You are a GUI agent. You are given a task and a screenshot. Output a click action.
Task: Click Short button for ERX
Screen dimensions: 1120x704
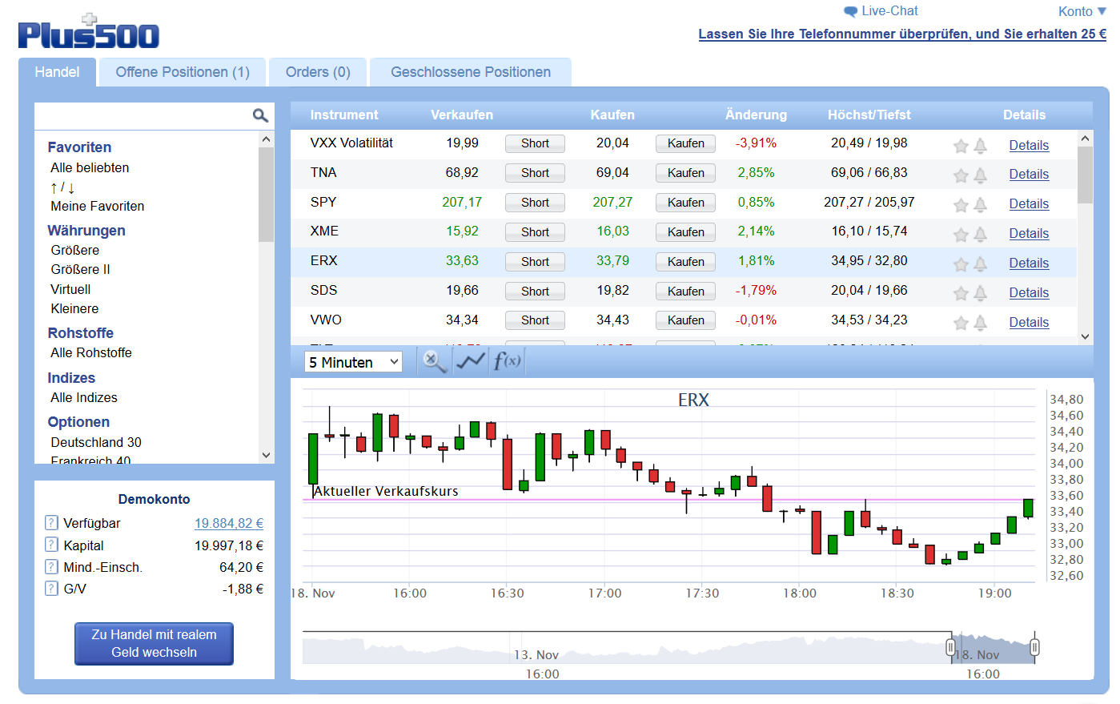pyautogui.click(x=535, y=262)
